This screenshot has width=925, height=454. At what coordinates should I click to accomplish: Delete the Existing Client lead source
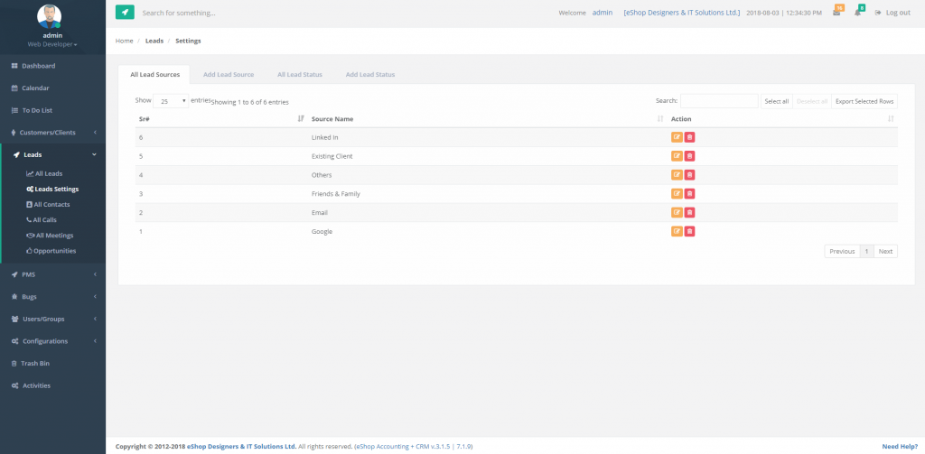[x=689, y=156]
